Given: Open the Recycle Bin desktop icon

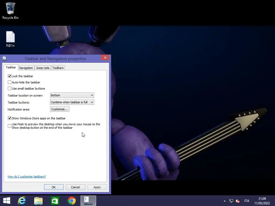Looking at the screenshot, I should [x=10, y=10].
